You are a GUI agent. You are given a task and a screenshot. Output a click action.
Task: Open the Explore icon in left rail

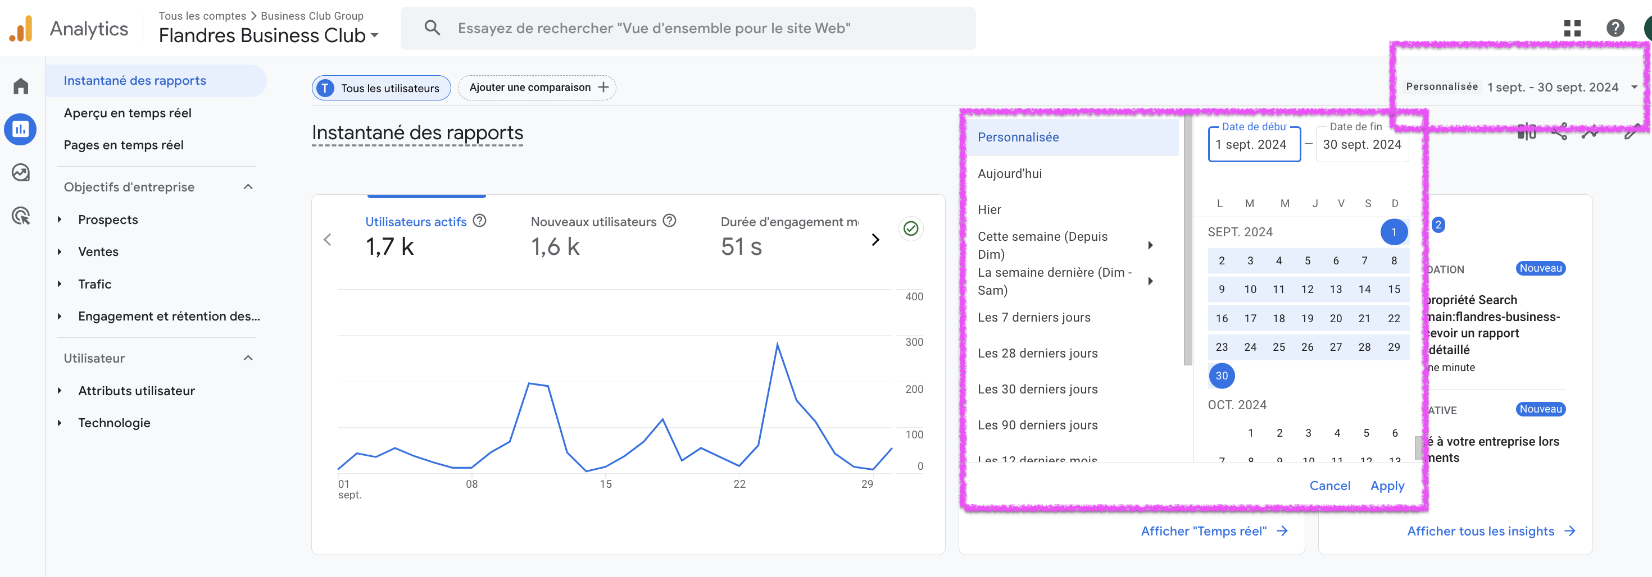(x=21, y=172)
